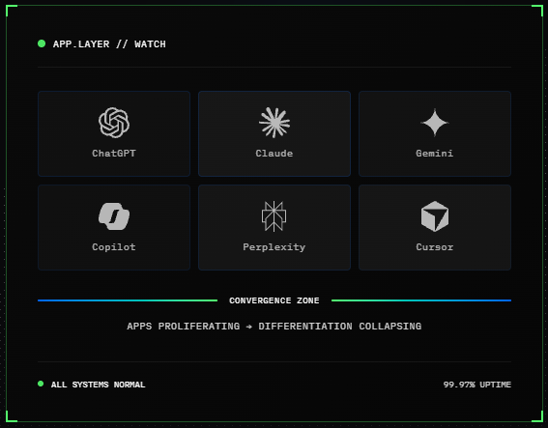Click the green dot beside APP.LAYER
The height and width of the screenshot is (428, 548).
(x=42, y=43)
